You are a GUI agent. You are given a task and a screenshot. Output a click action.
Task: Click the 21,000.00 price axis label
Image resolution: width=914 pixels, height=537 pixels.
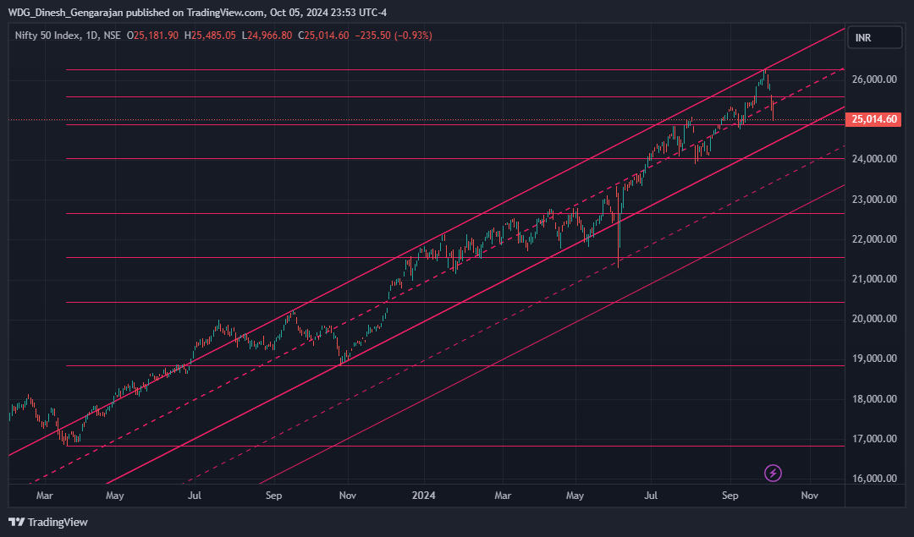[x=873, y=279]
